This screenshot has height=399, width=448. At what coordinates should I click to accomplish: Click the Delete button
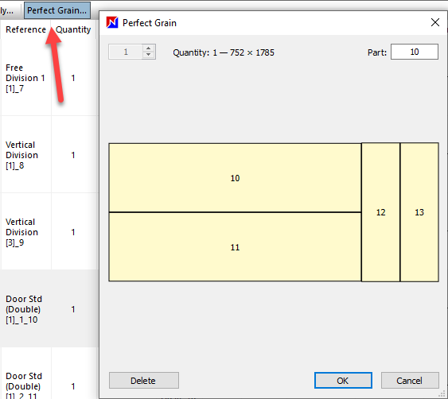pyautogui.click(x=144, y=381)
